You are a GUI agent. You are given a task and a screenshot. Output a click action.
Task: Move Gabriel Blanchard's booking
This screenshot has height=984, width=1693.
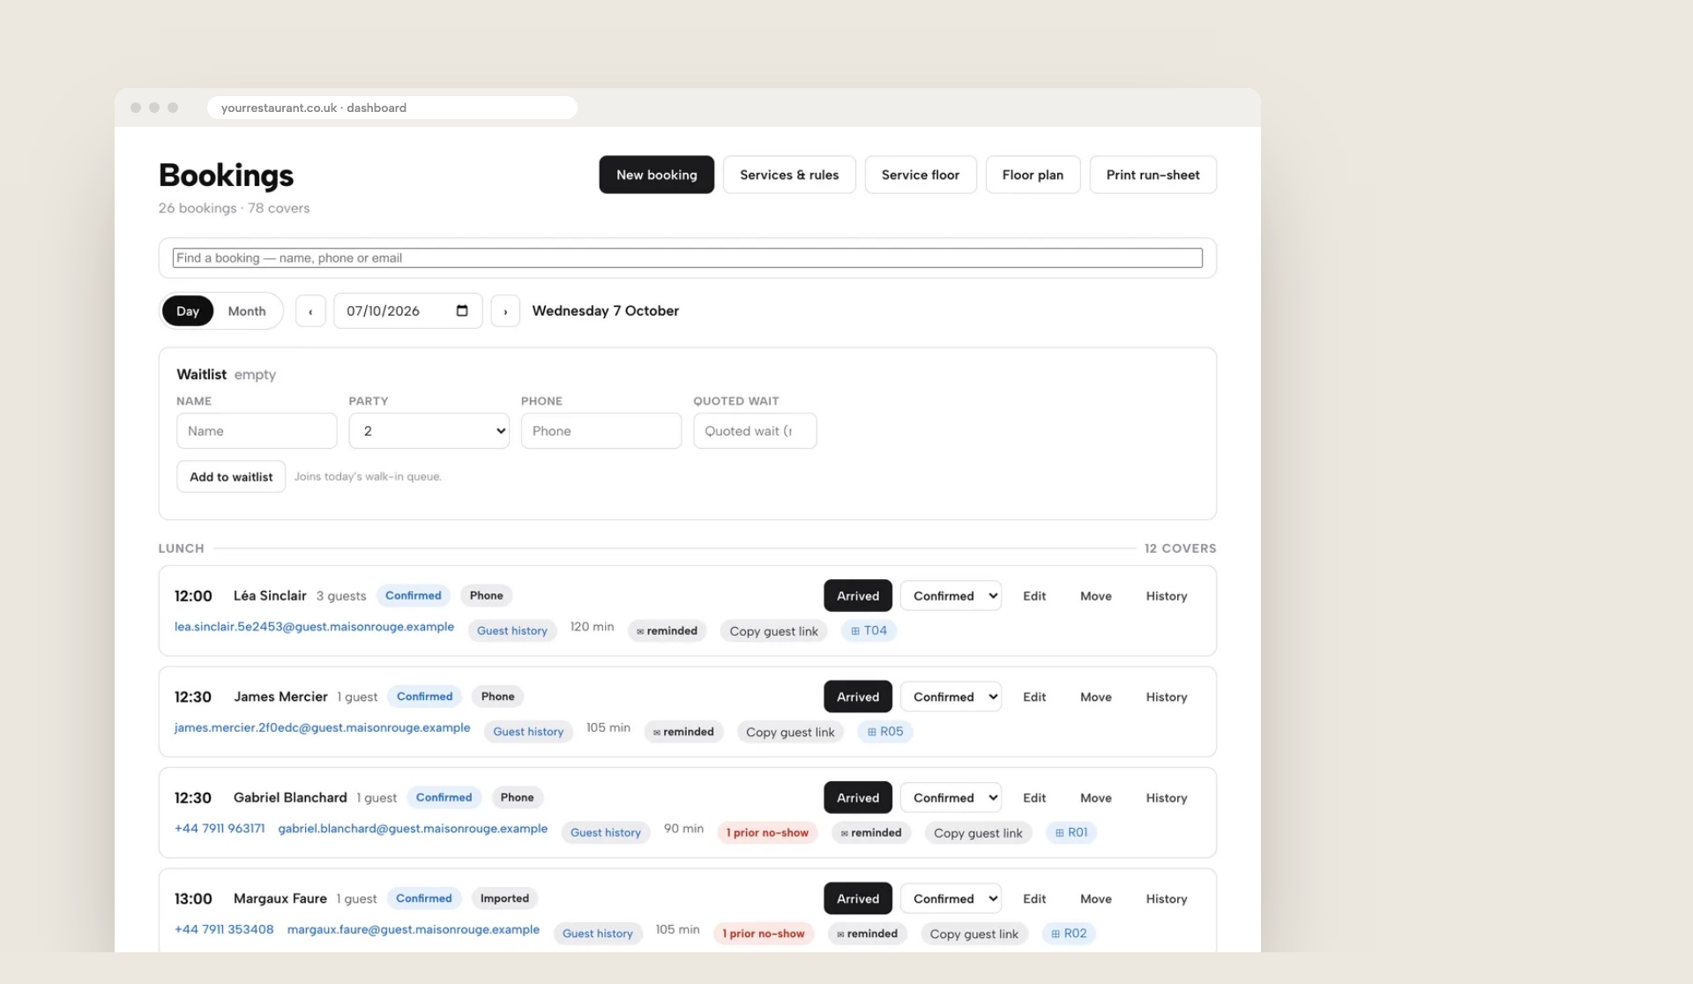tap(1096, 798)
